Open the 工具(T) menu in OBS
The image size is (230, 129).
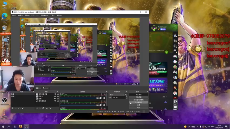[x=53, y=15]
